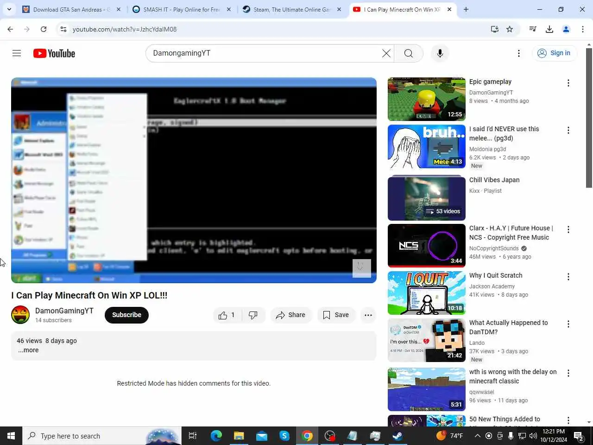Open options for minecraft classic delay video

click(568, 373)
